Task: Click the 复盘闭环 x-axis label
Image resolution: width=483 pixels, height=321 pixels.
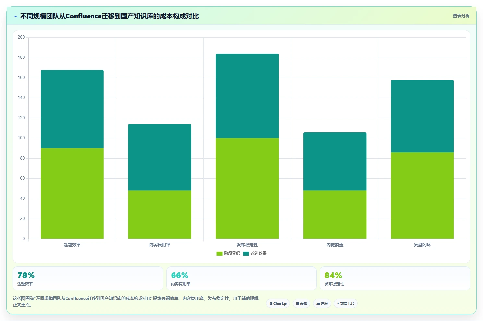Action: pyautogui.click(x=422, y=245)
